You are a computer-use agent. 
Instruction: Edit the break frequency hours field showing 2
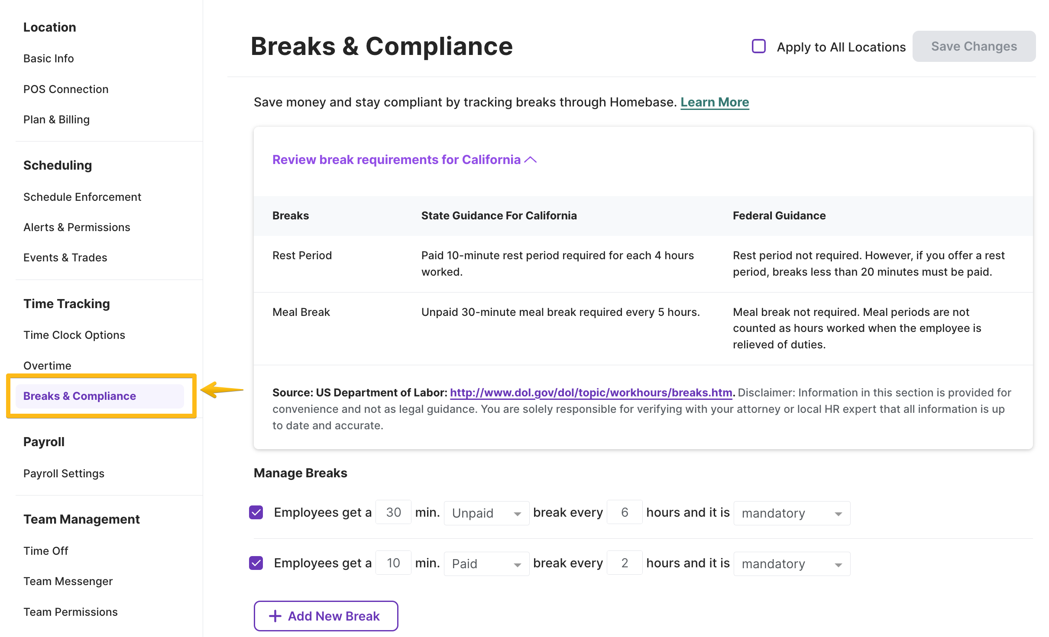625,563
